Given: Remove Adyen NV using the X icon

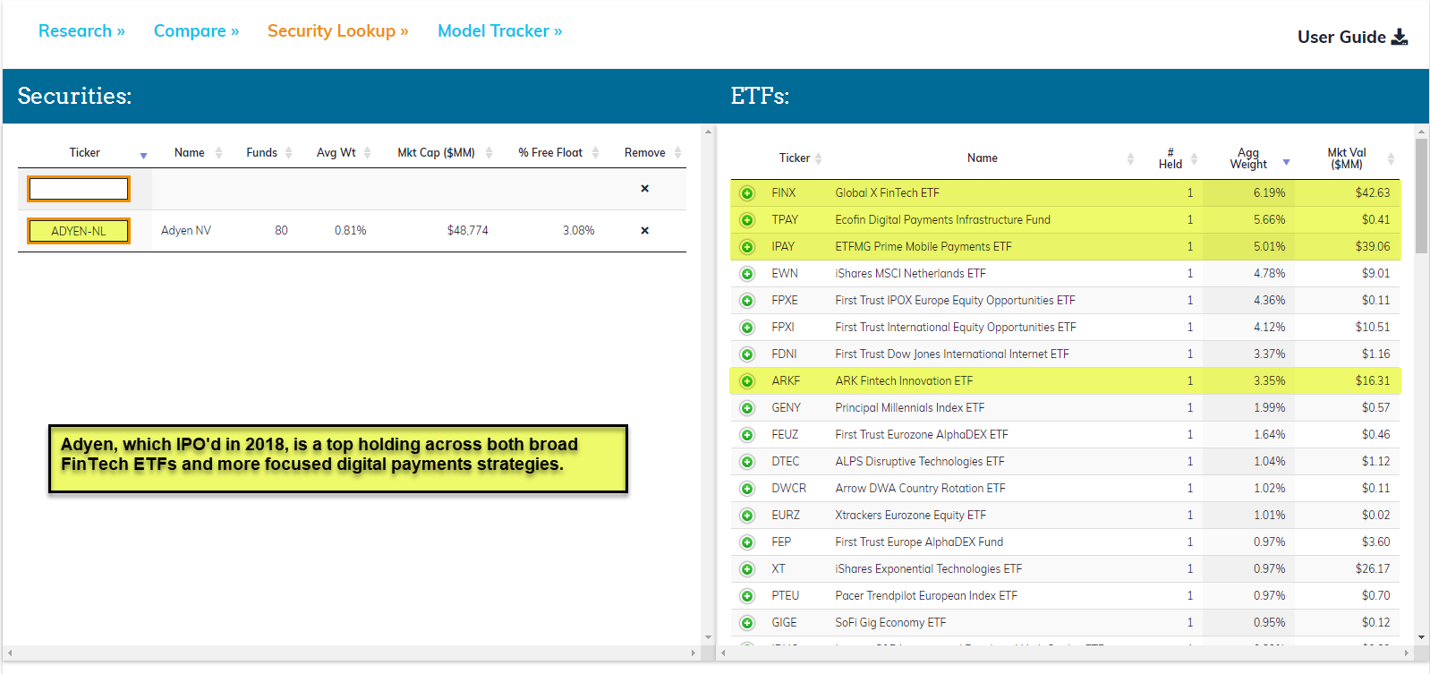Looking at the screenshot, I should [644, 231].
